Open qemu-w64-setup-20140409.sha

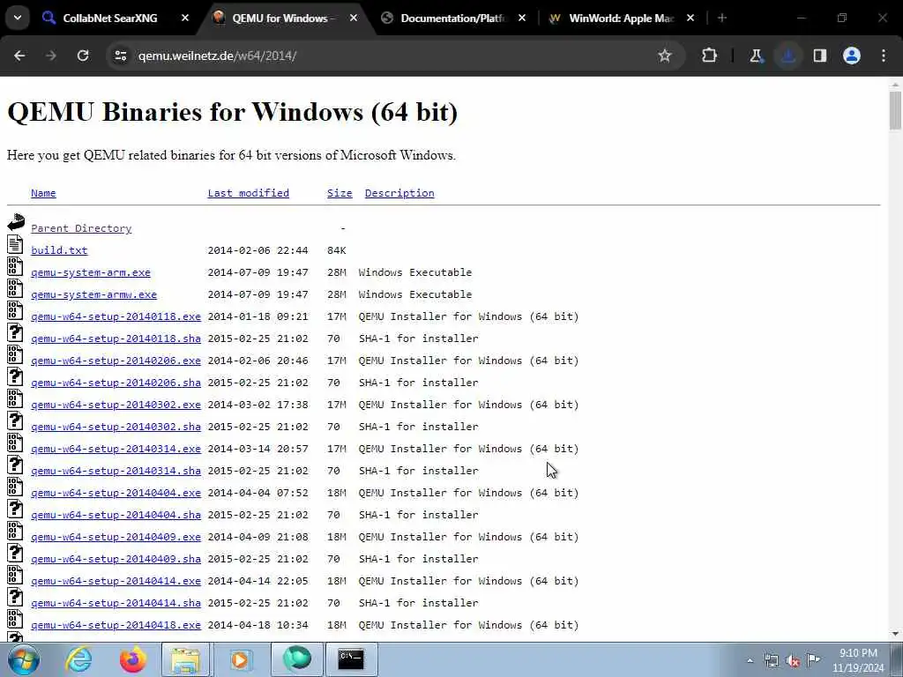pyautogui.click(x=116, y=559)
